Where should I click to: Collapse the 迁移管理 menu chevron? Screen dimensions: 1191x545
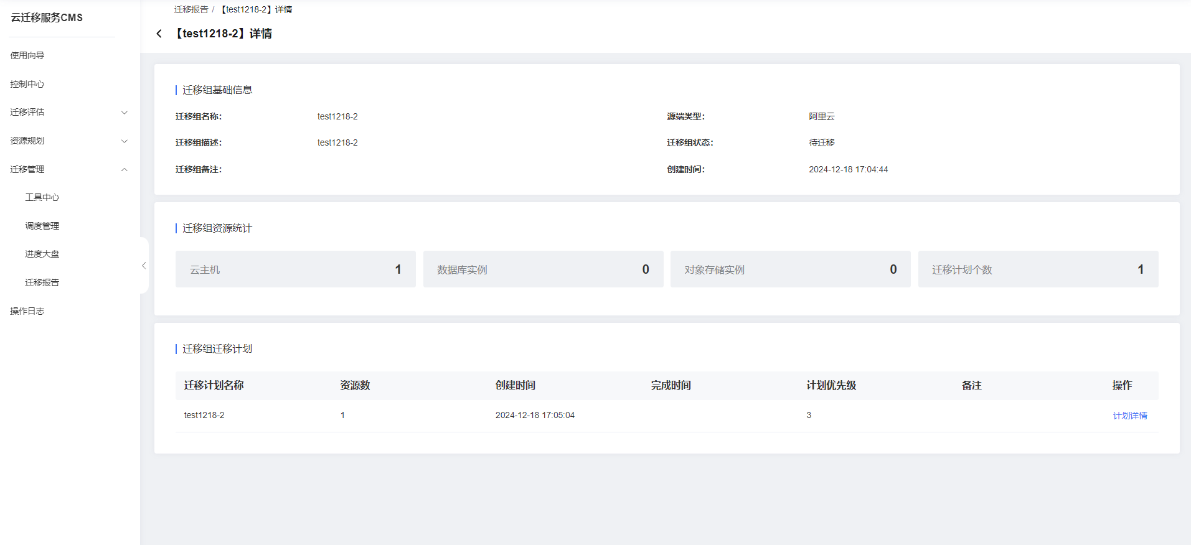tap(124, 169)
